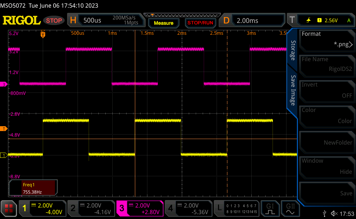Select the GI square-wave generator icon

(270, 209)
